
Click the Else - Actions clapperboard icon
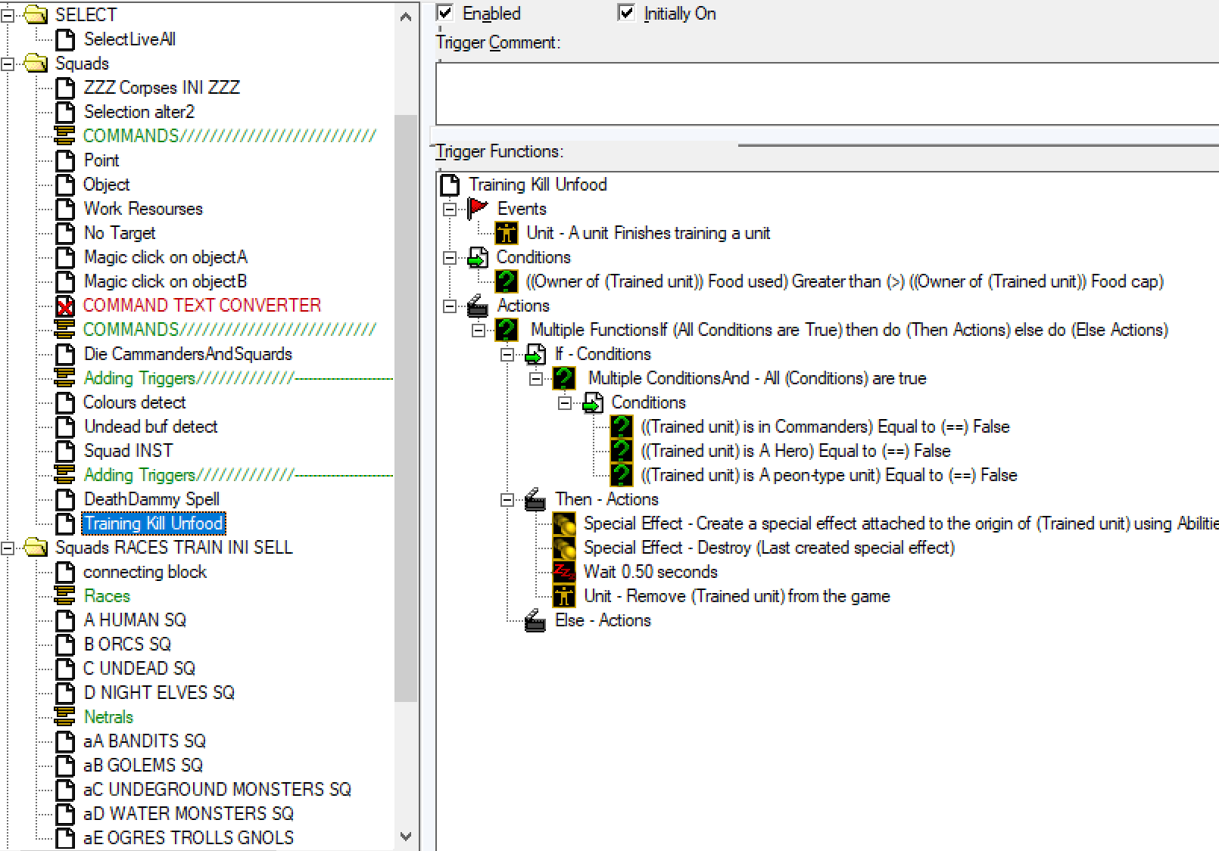coord(535,620)
